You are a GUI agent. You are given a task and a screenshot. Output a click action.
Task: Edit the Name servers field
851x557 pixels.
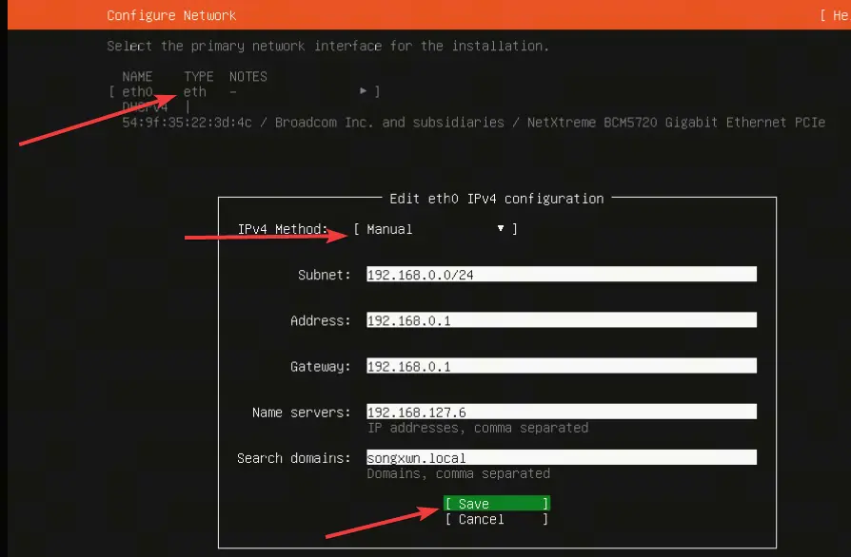pos(562,412)
